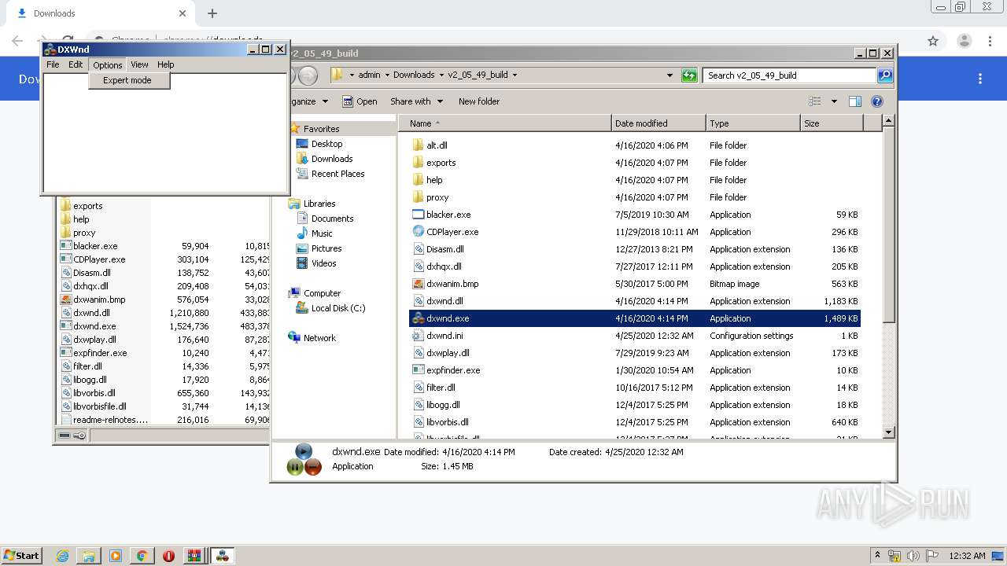Screen dimensions: 1007x566
Task: Open the Chrome profile avatar icon
Action: coord(964,41)
